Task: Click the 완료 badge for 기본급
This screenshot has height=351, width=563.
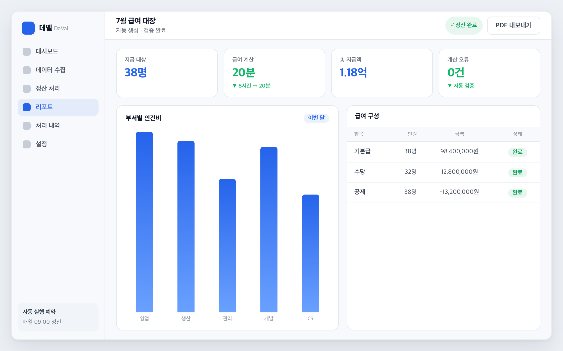Action: pos(518,152)
